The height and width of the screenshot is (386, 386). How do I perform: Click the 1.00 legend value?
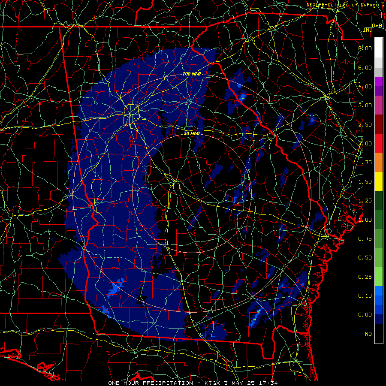tap(365, 220)
